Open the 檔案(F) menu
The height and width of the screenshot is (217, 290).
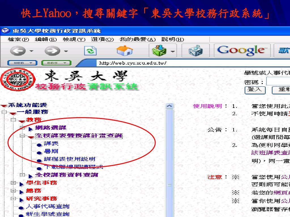click(18, 39)
